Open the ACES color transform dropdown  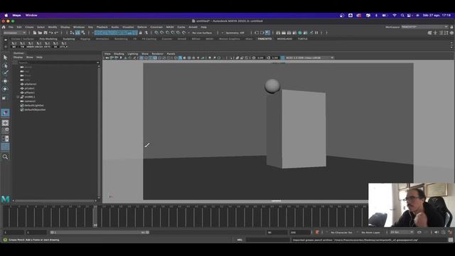point(310,58)
